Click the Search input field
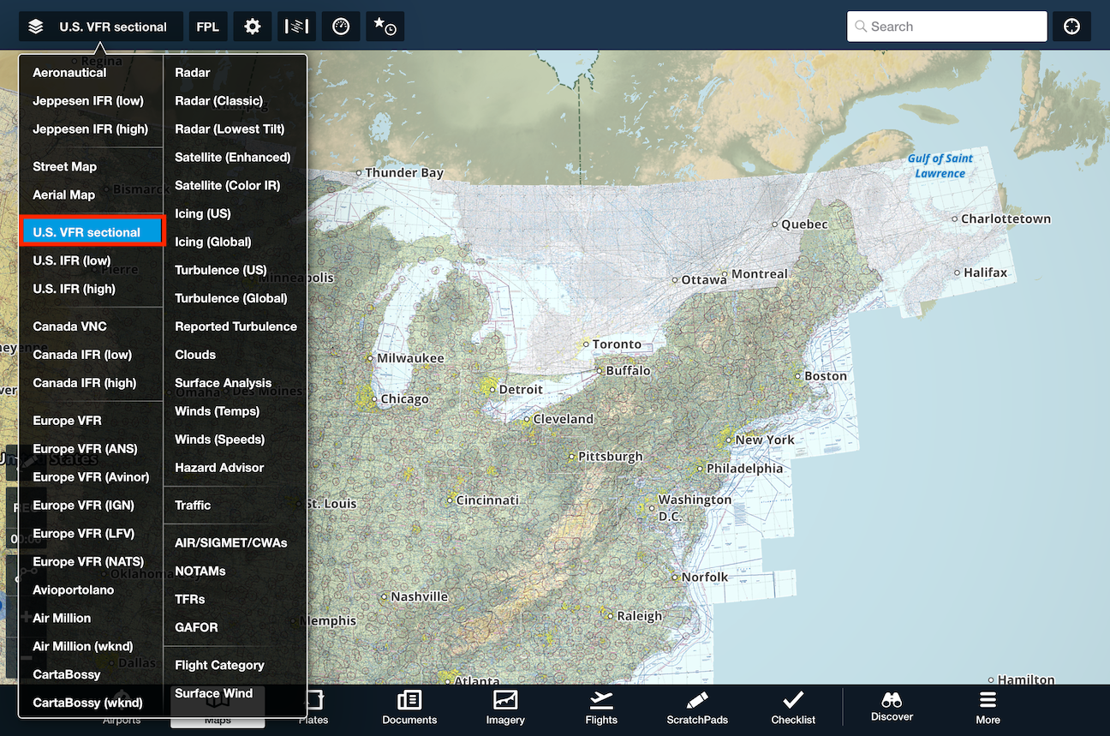This screenshot has height=736, width=1110. pos(947,27)
